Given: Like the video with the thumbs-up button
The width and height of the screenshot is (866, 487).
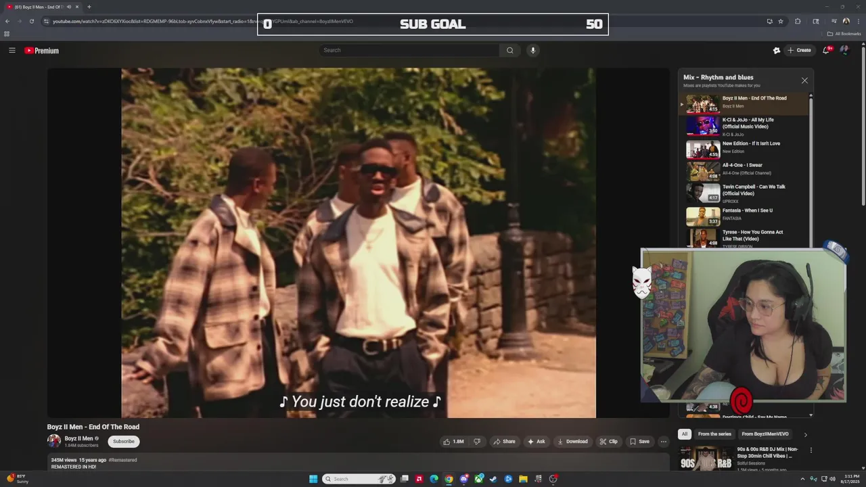Looking at the screenshot, I should click(x=453, y=442).
